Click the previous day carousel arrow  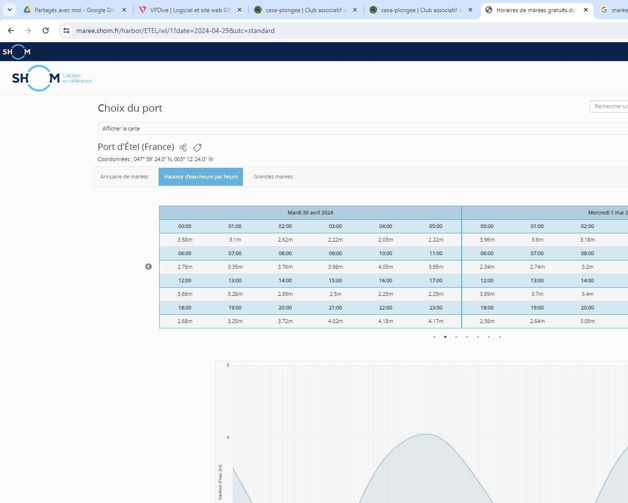pyautogui.click(x=148, y=267)
